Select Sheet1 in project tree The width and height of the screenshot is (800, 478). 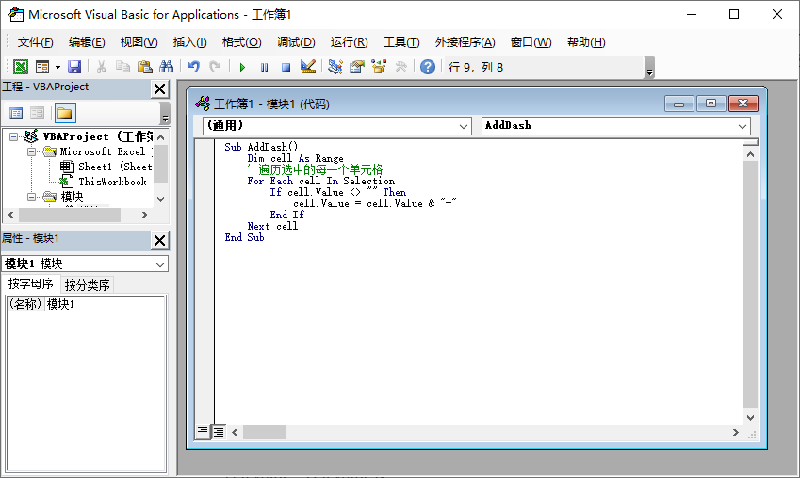[106, 167]
